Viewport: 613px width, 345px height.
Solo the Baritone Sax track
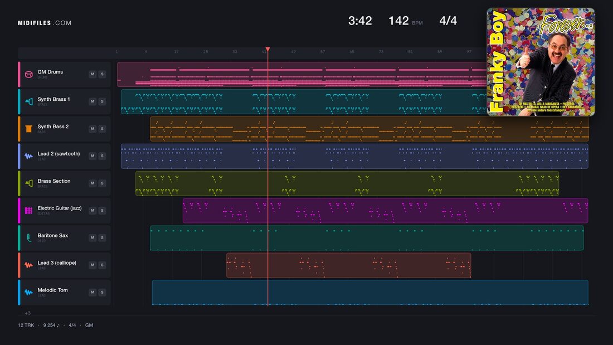[102, 237]
